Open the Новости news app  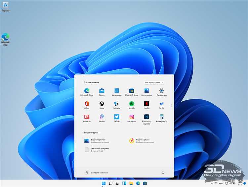coord(87,118)
